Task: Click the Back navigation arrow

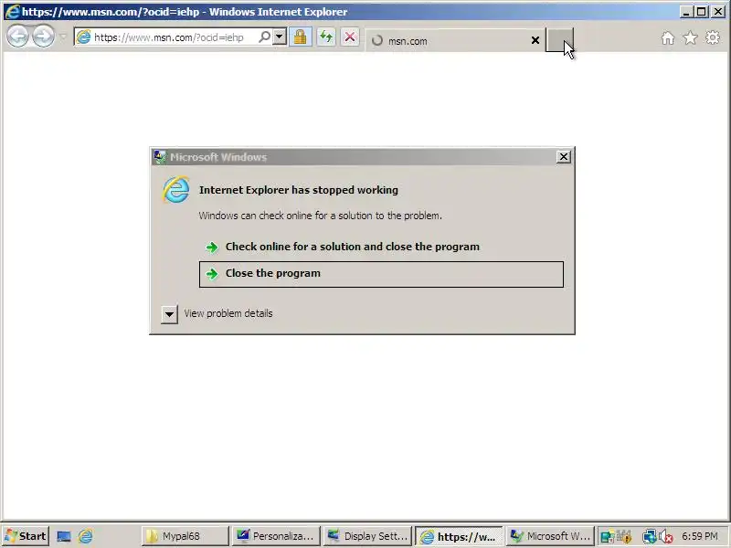Action: 17,37
